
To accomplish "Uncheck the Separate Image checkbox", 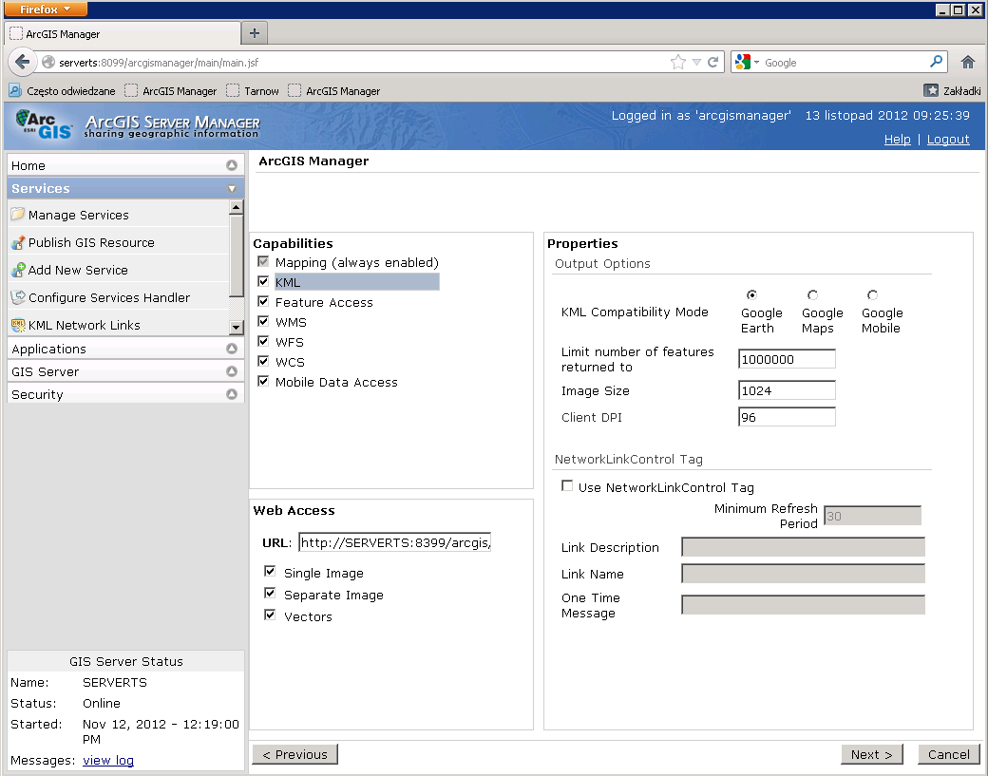I will 270,594.
